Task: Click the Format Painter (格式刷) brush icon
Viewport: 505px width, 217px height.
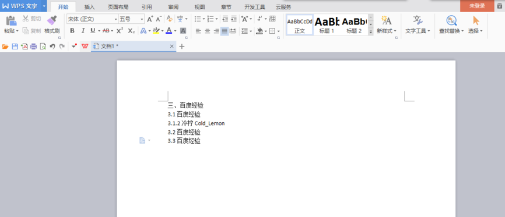Action: [52, 20]
